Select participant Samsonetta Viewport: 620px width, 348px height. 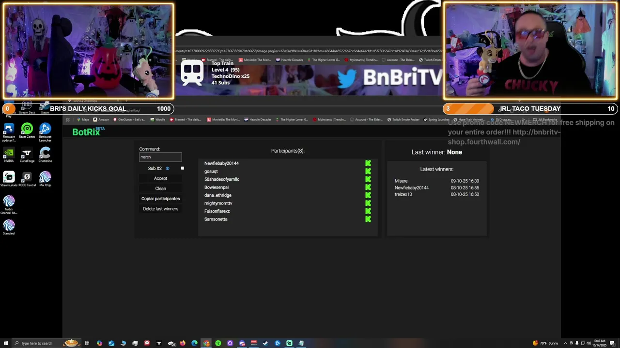(x=216, y=219)
